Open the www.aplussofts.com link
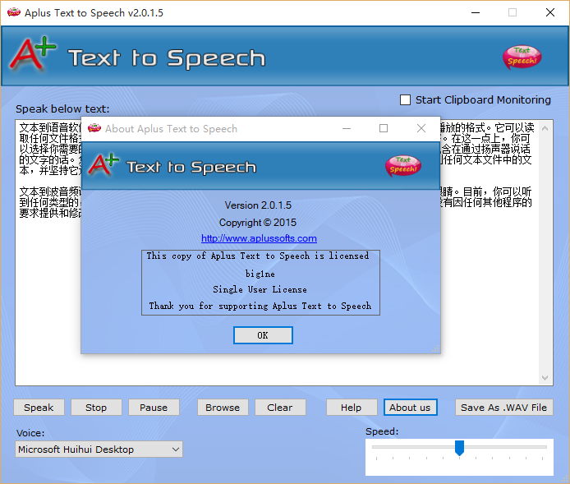Viewport: 570px width, 484px height. tap(259, 238)
